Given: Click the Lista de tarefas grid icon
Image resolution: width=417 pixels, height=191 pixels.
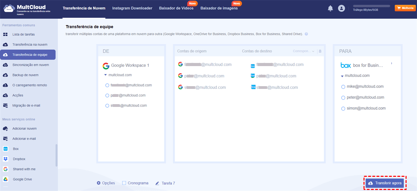Looking at the screenshot, I should coord(6,35).
